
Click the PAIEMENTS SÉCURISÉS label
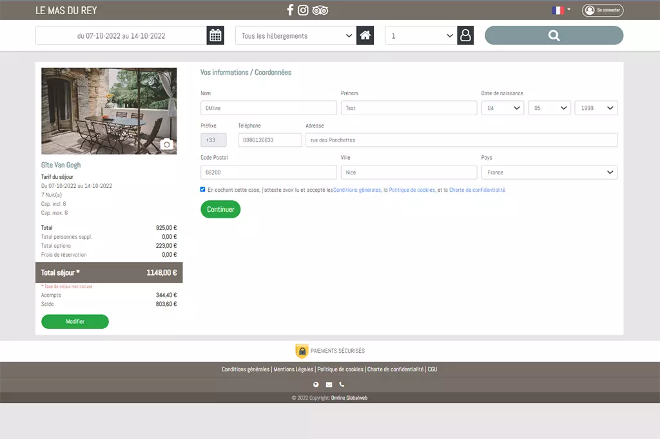(338, 351)
